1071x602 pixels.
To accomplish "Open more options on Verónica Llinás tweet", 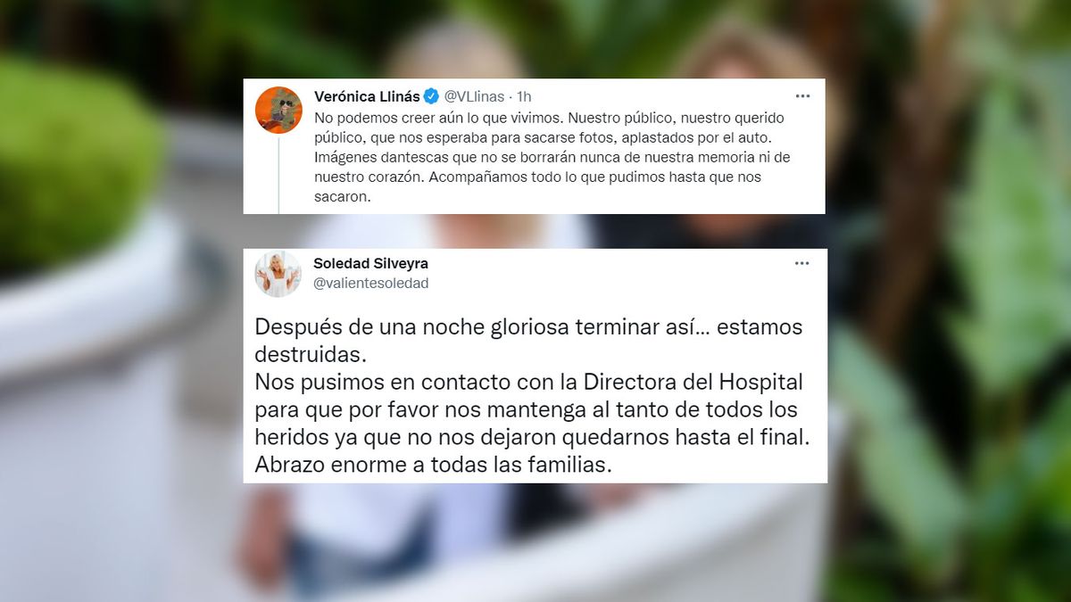I will [802, 95].
